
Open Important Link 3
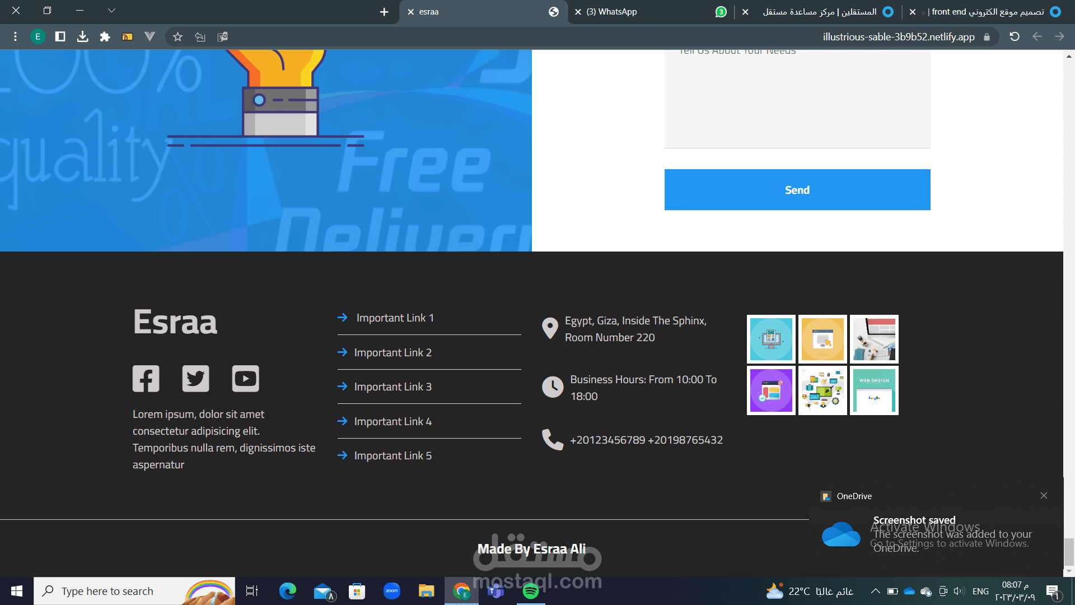(392, 387)
